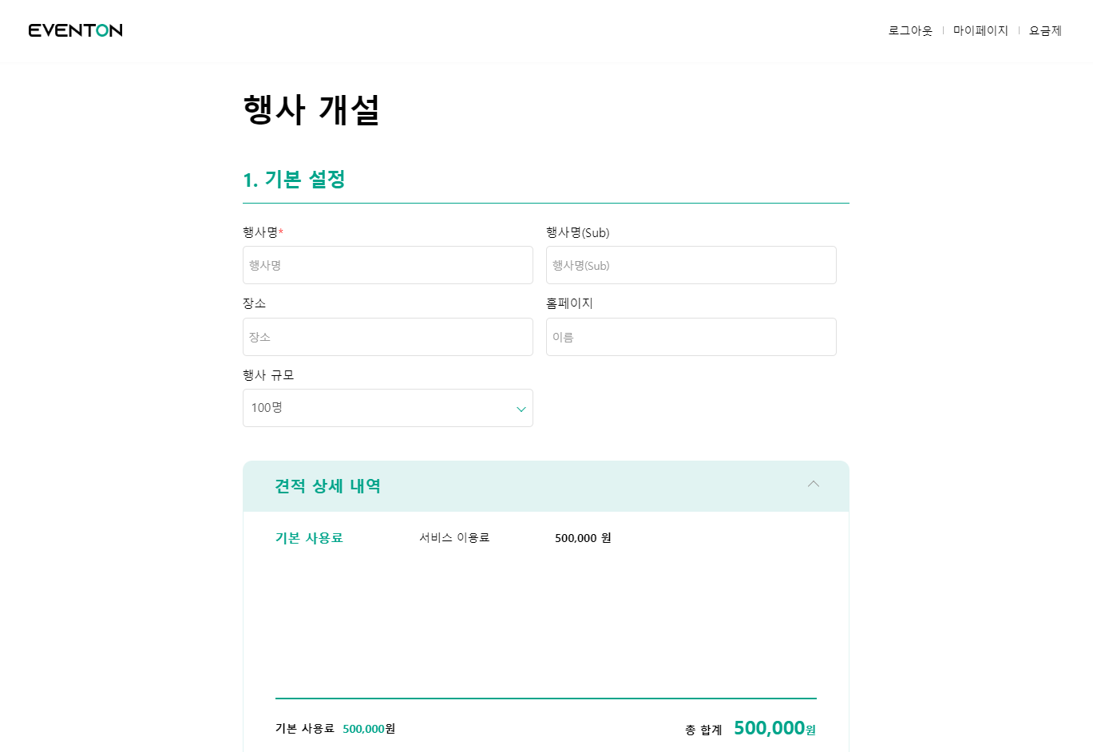Click the green 기본 사용료 category label
This screenshot has width=1093, height=752.
(x=309, y=538)
